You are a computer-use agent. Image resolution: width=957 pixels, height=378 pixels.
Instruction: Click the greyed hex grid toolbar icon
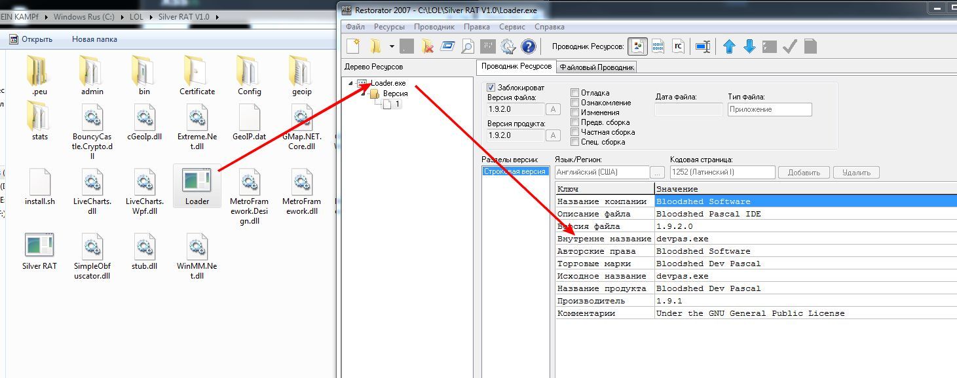pyautogui.click(x=488, y=46)
